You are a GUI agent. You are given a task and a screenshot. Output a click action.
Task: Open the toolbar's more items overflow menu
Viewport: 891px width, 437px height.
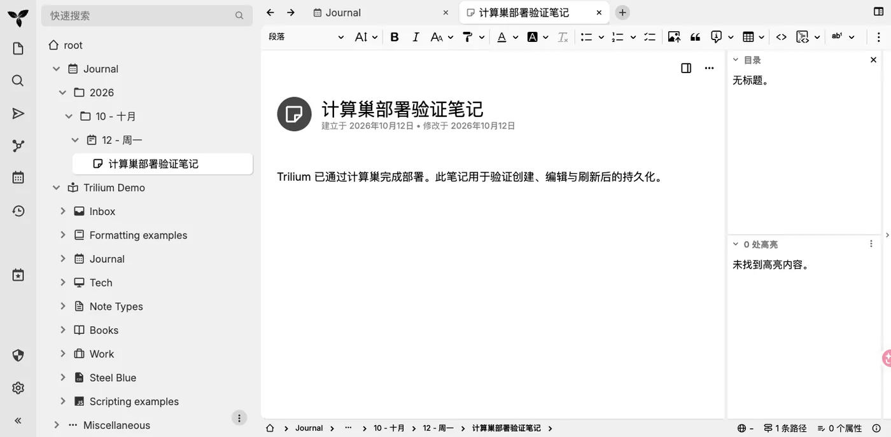tap(878, 37)
